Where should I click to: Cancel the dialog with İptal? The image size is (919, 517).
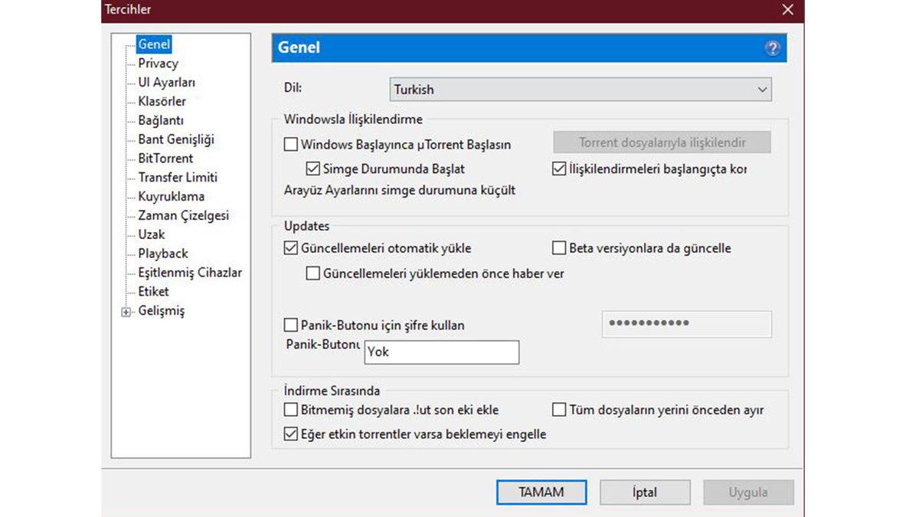click(645, 492)
